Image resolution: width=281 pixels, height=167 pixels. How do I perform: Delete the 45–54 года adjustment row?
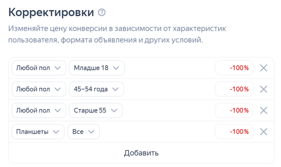(264, 89)
